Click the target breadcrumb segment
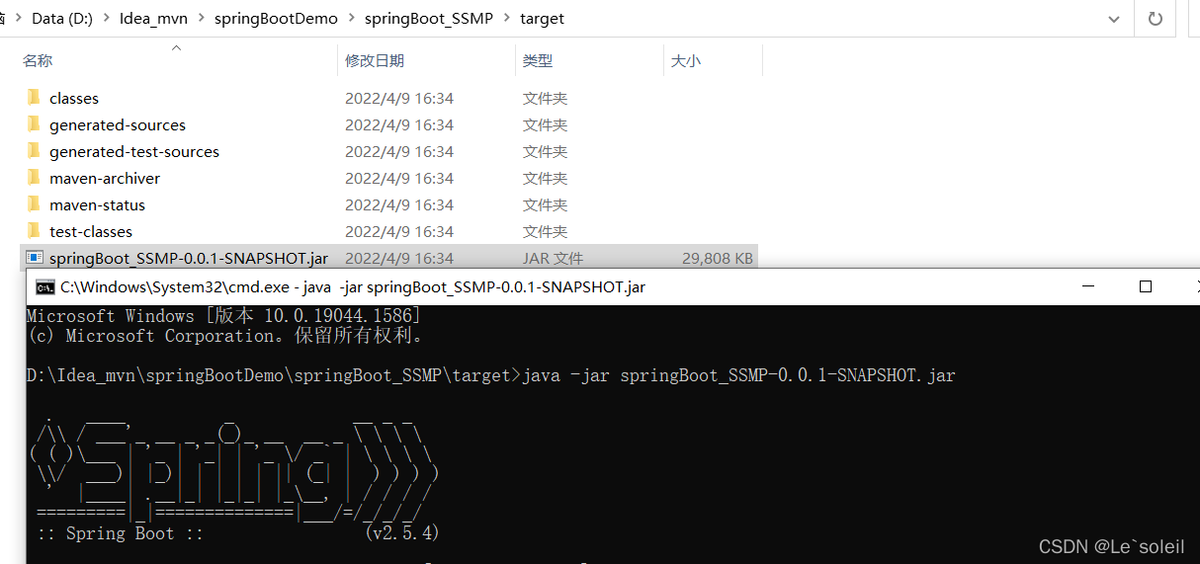The width and height of the screenshot is (1200, 564). coord(542,18)
